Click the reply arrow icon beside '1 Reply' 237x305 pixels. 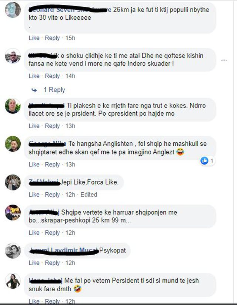[34, 90]
